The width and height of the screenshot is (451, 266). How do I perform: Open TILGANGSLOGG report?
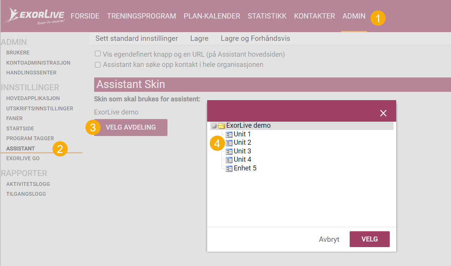pos(26,194)
